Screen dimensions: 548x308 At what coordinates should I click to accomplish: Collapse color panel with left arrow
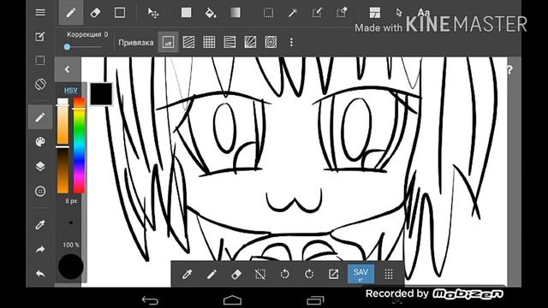tap(68, 69)
